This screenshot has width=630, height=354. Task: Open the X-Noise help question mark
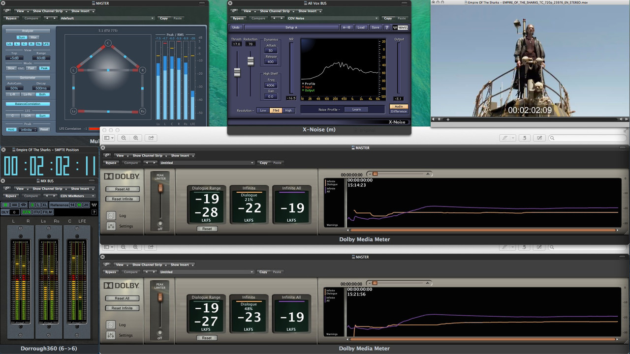point(387,28)
